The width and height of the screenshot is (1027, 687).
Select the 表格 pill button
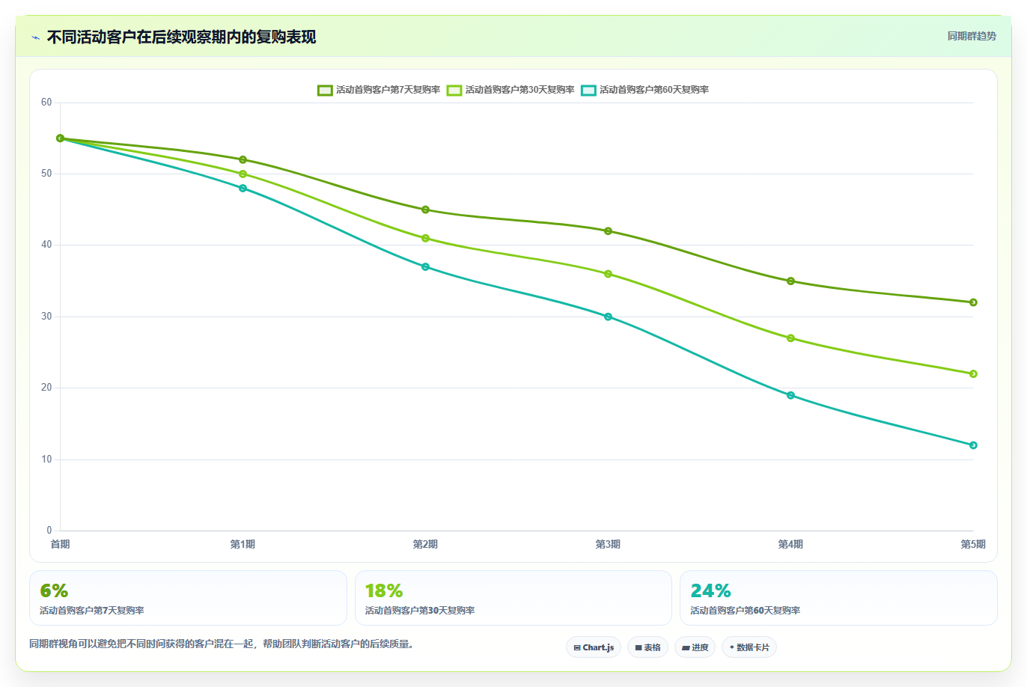647,647
